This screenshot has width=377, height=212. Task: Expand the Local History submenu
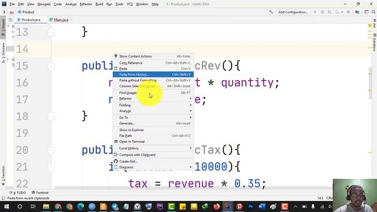pyautogui.click(x=153, y=148)
